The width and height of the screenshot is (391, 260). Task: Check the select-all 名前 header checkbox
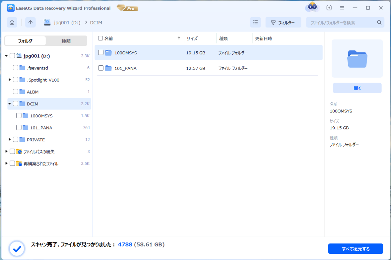100,38
